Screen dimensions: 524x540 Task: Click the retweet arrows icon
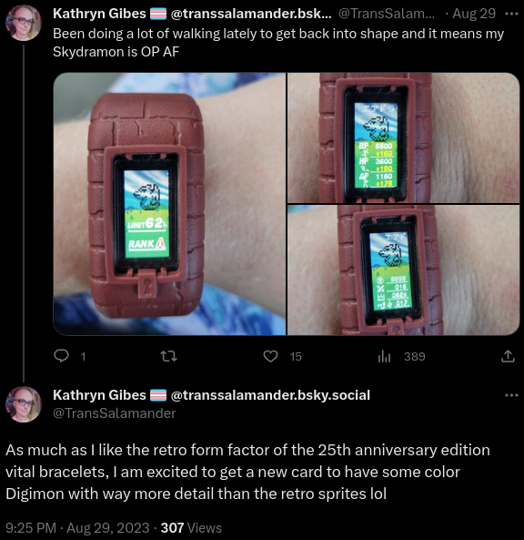(x=169, y=356)
